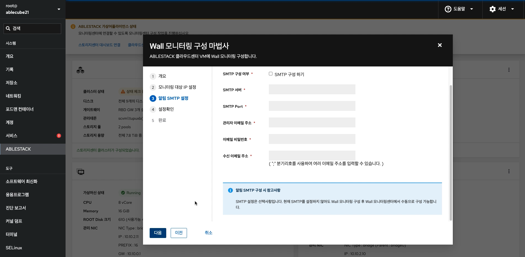Expand the root@ablecube21 host dropdown
525x257 pixels.
[x=33, y=9]
